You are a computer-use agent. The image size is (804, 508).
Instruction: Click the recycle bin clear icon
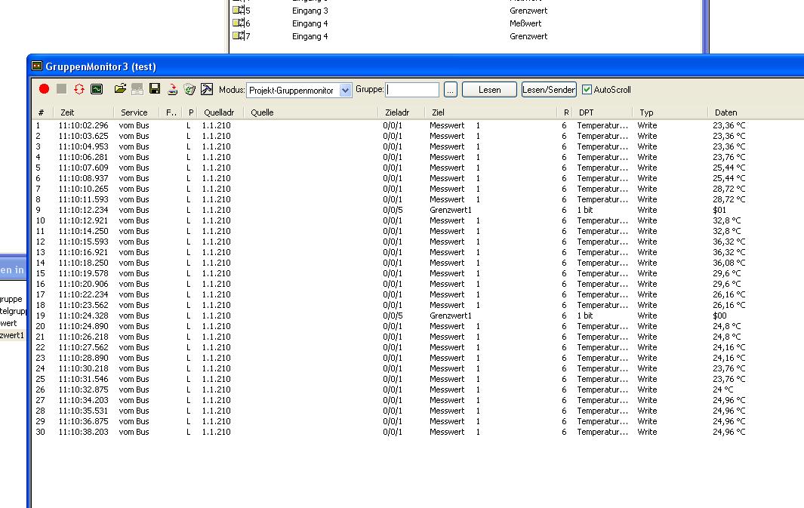tap(189, 89)
